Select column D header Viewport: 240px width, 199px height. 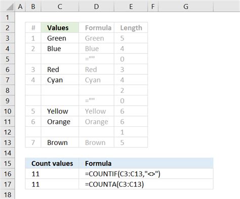tap(96, 7)
